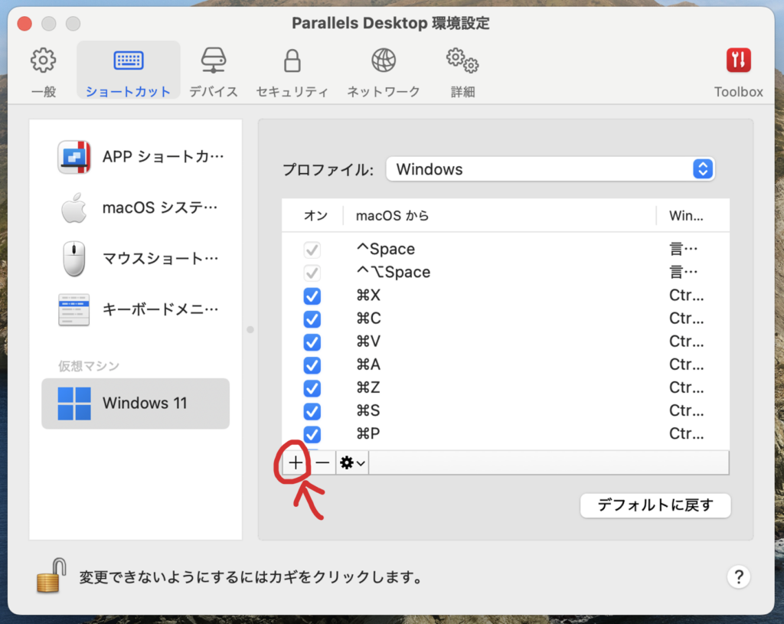784x624 pixels.
Task: Select the ⌘C shortcut row text
Action: pyautogui.click(x=368, y=318)
